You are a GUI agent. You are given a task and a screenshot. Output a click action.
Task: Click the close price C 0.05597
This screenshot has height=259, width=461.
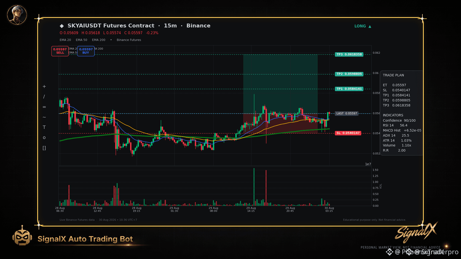click(133, 33)
